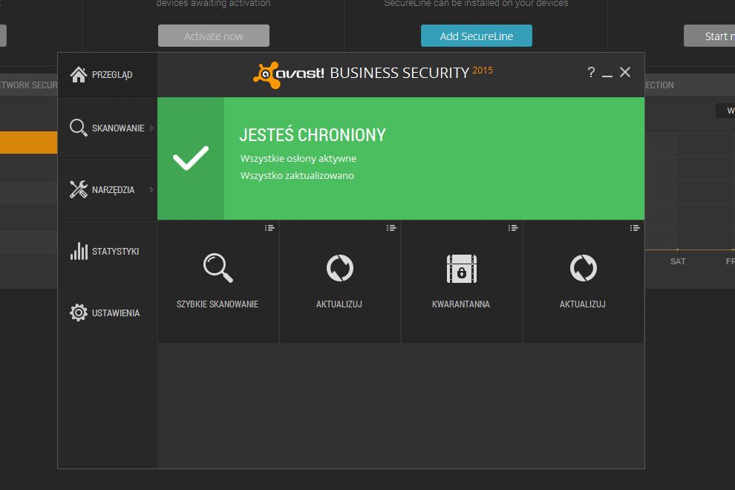Open the Narzędzia menu label
The width and height of the screenshot is (735, 490).
tap(113, 190)
